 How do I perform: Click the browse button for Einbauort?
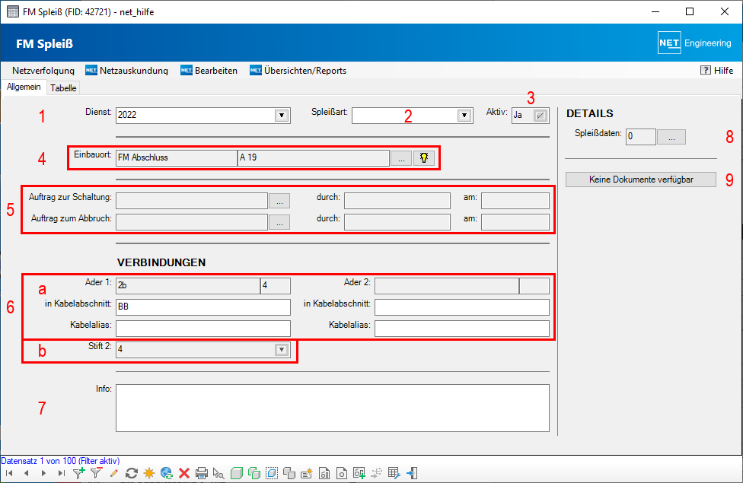401,158
